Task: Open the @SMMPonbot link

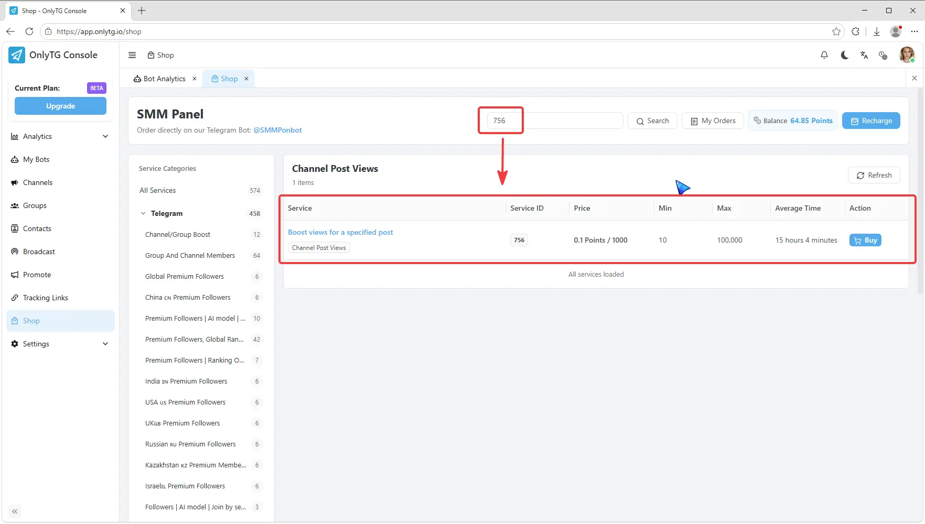Action: pos(277,130)
